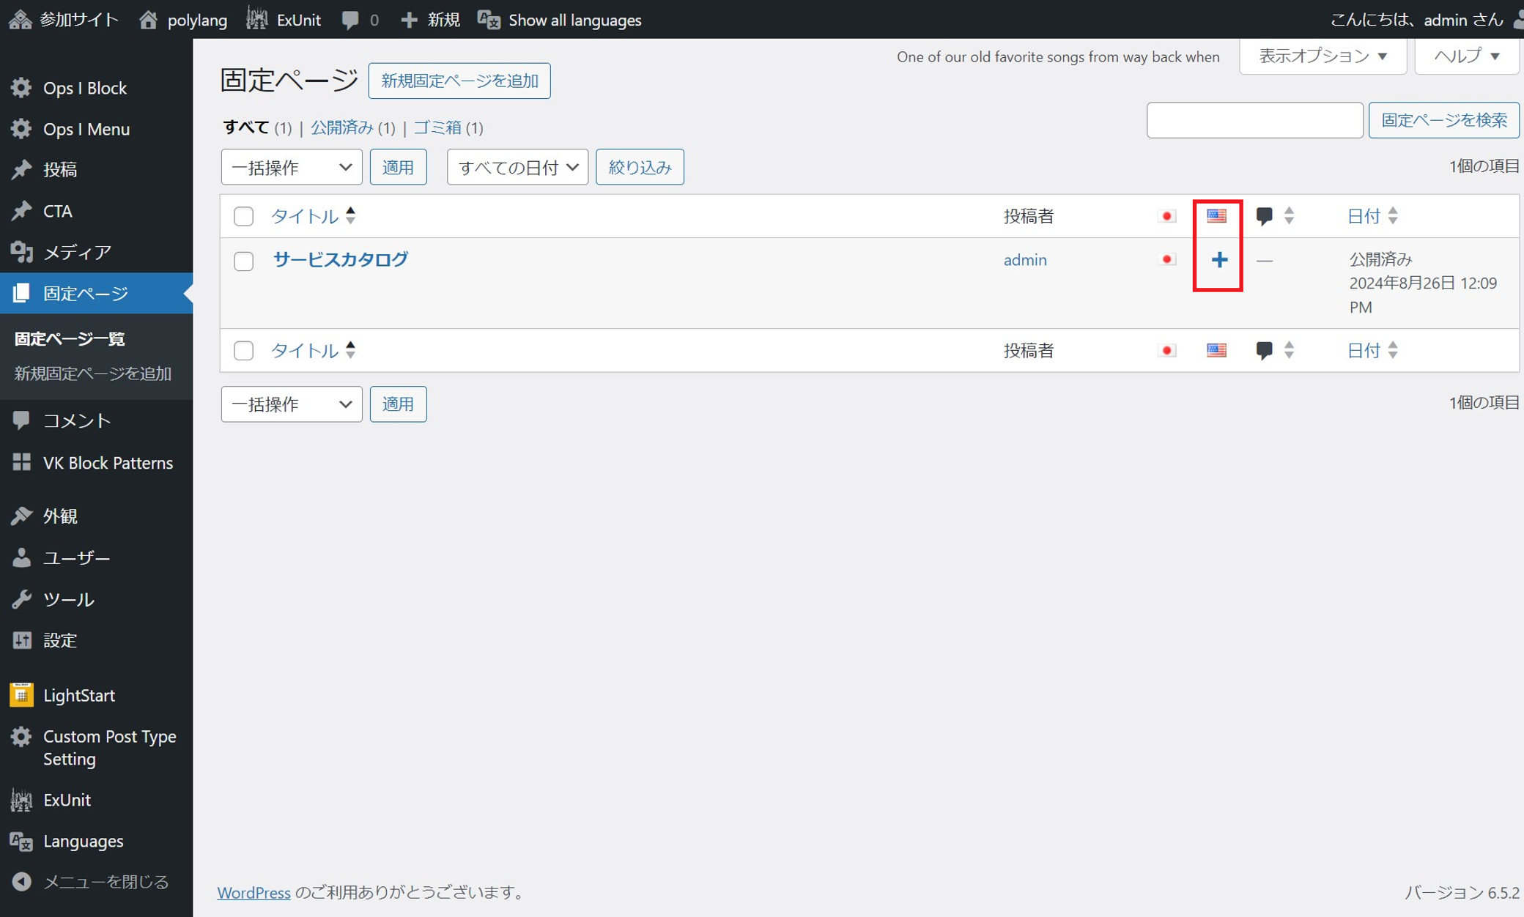Open VK Block Patterns in sidebar
This screenshot has height=917, width=1524.
(108, 463)
